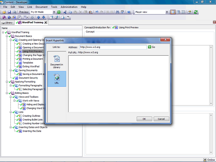Open the Preview mode dropdown (Try It! Mode)
This screenshot has width=216, height=162.
point(54,12)
